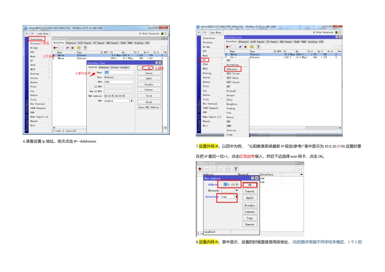Image resolution: width=385 pixels, height=272 pixels.
Task: Click funnel filter icon in right WinBox toolbar
Action: tap(258, 47)
